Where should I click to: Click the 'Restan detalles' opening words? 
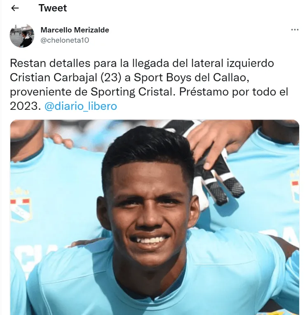50,63
